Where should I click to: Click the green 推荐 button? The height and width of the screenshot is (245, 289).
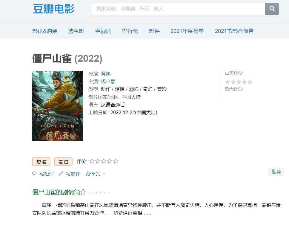276,172
